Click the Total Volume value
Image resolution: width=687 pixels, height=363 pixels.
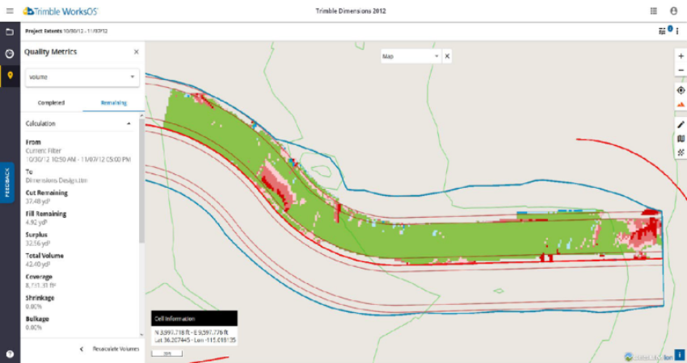[x=38, y=264]
